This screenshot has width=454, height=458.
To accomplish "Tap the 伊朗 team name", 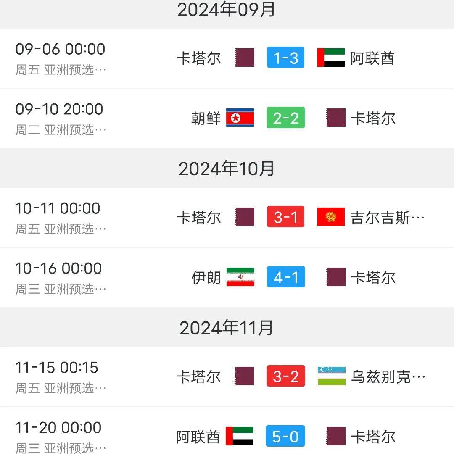I will [206, 278].
